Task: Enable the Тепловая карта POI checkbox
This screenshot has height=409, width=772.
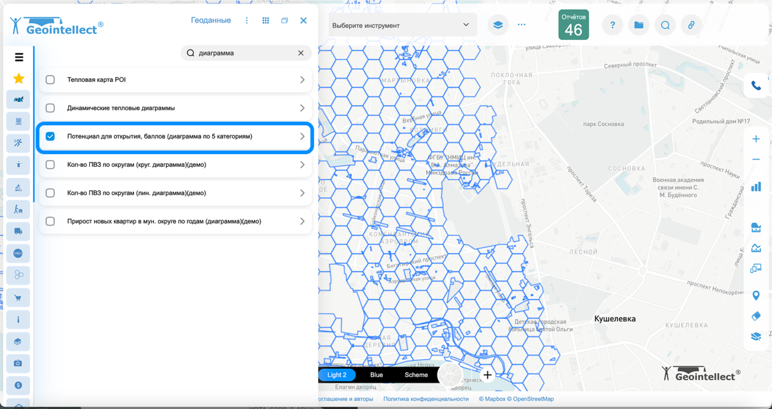Action: (x=50, y=80)
